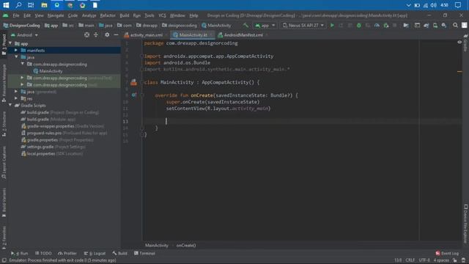Open Windows Start menu
The height and width of the screenshot is (264, 469).
[6, 5]
